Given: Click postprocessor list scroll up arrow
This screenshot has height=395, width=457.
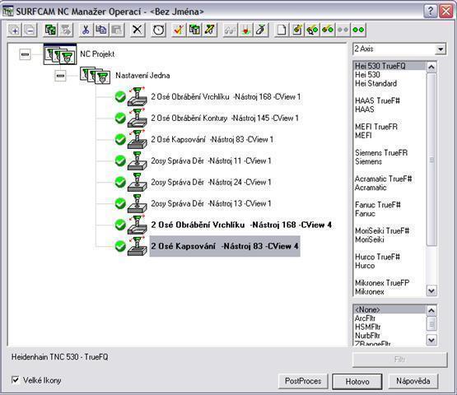Looking at the screenshot, I should [x=431, y=67].
